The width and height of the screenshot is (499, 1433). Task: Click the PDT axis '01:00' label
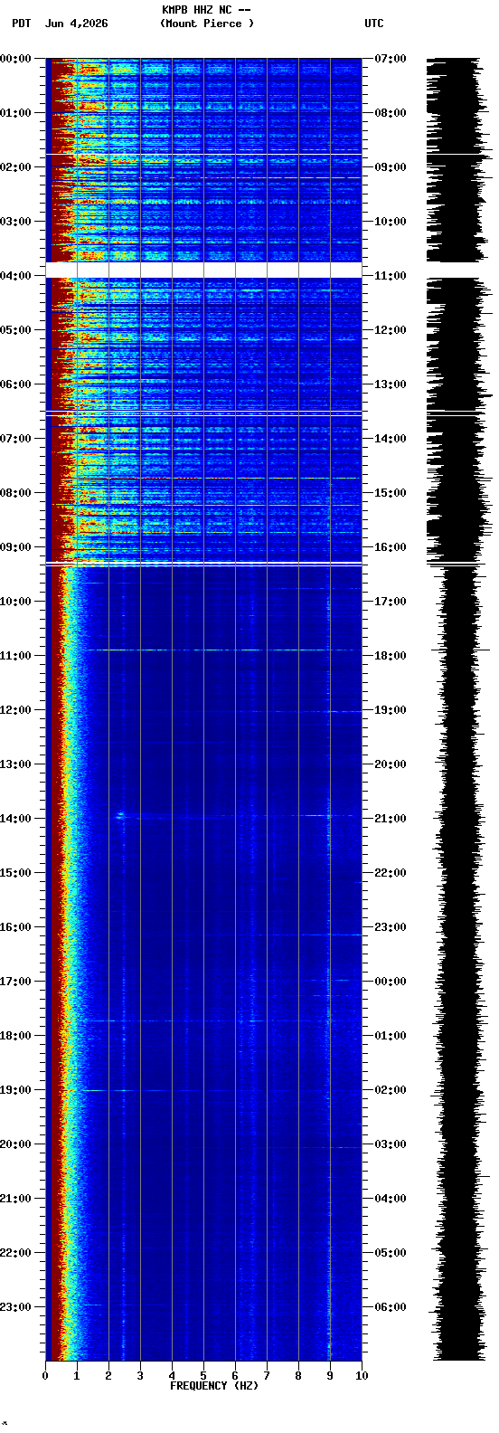point(16,113)
